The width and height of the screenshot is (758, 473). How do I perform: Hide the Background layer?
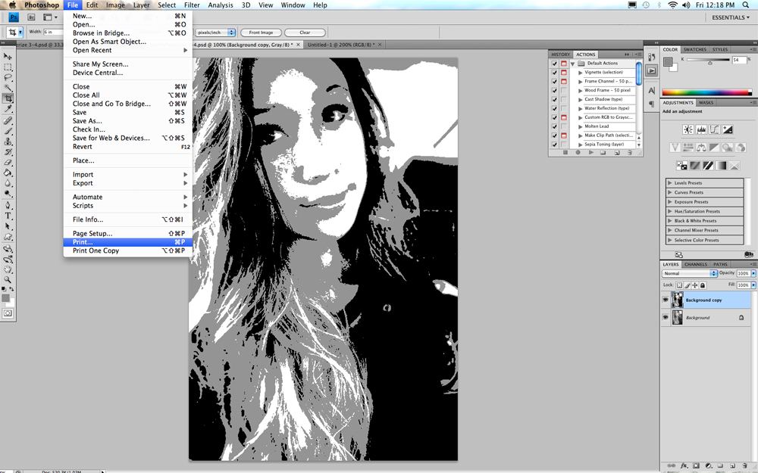pos(666,317)
